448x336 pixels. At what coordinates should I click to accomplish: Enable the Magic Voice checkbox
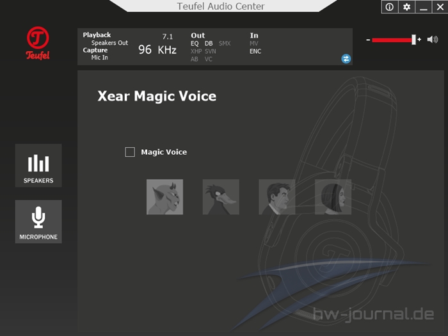click(x=130, y=152)
